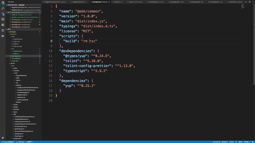Click the line and column indicator
Screen dimensions: 255x143
pos(216,142)
